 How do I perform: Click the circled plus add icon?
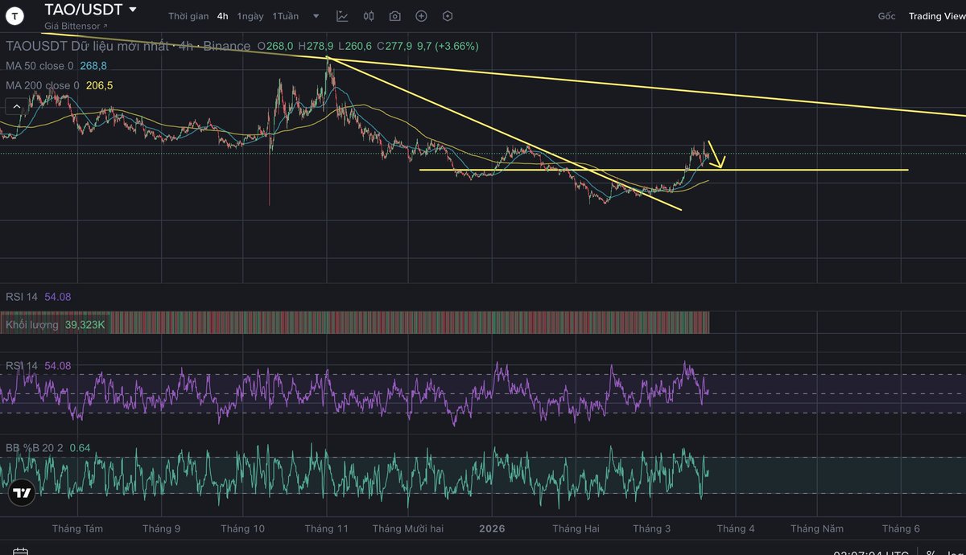click(421, 16)
